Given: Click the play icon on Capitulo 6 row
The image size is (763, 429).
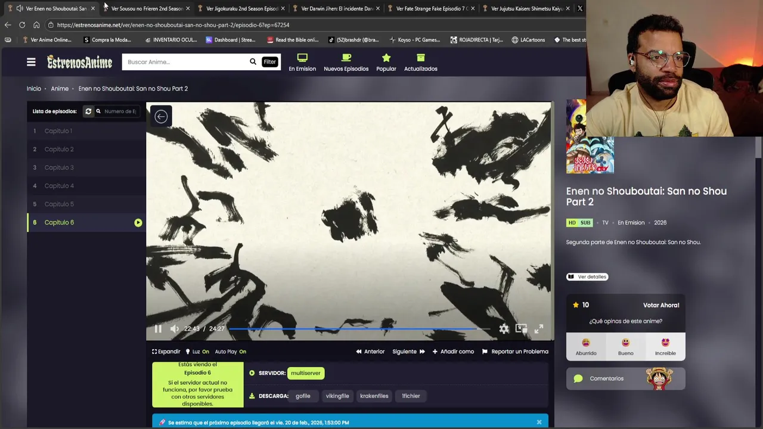Looking at the screenshot, I should [x=138, y=223].
